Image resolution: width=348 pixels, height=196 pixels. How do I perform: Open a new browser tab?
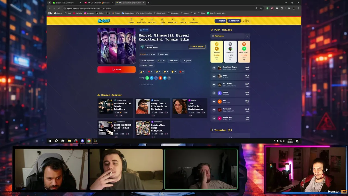[148, 3]
